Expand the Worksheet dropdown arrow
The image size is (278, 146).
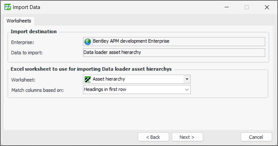[187, 79]
